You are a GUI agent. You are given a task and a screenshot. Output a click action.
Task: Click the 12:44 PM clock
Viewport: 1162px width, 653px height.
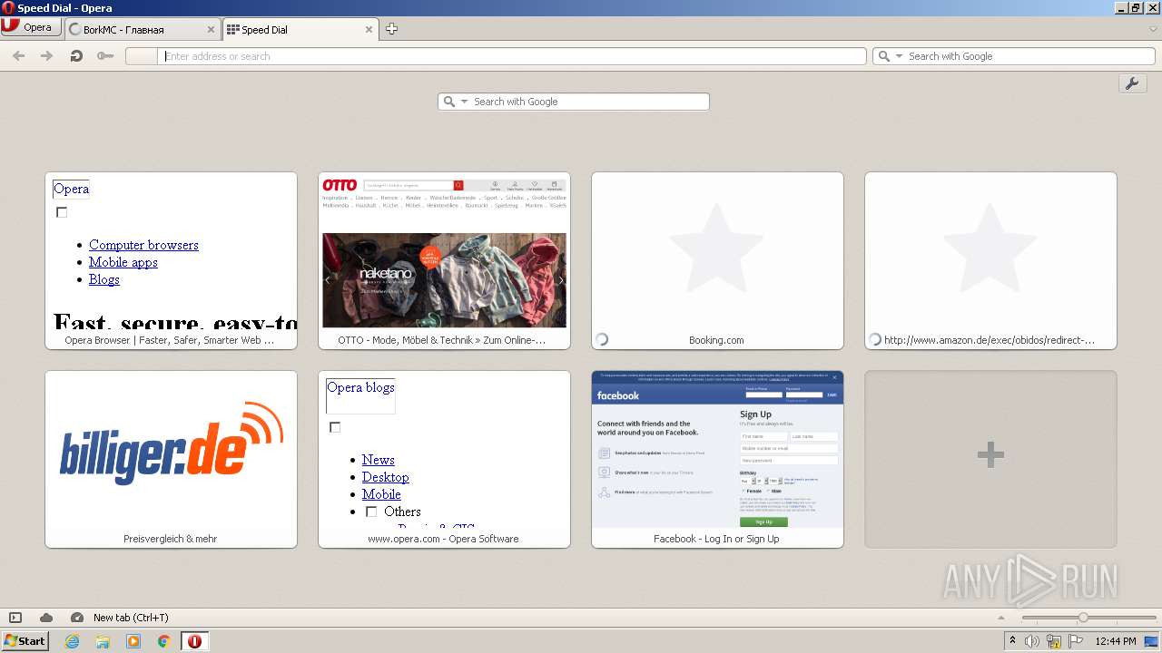click(1116, 641)
